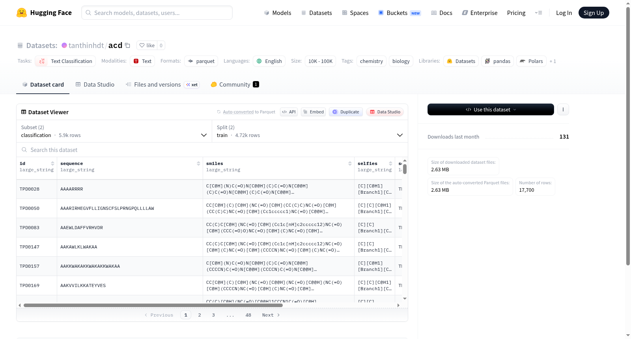Go to page 2 of table
Screen dimensions: 631x339
point(200,315)
